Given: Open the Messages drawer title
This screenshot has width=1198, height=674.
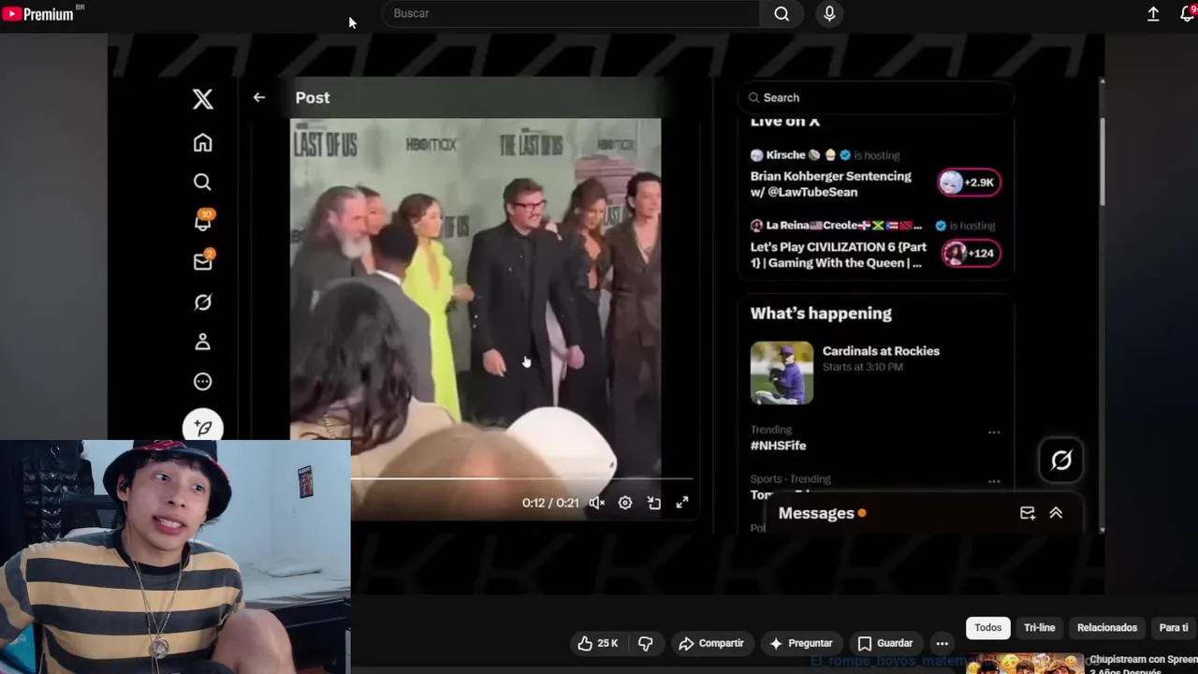Looking at the screenshot, I should (x=816, y=513).
